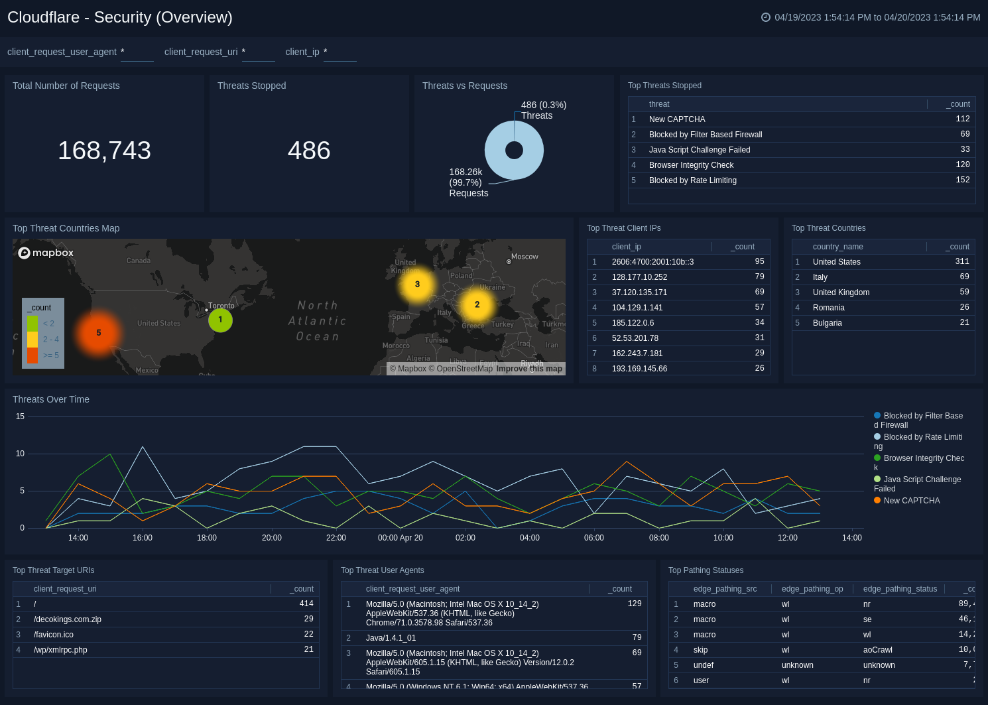Click the Mapbox logo on the map
The height and width of the screenshot is (705, 988).
(x=45, y=253)
